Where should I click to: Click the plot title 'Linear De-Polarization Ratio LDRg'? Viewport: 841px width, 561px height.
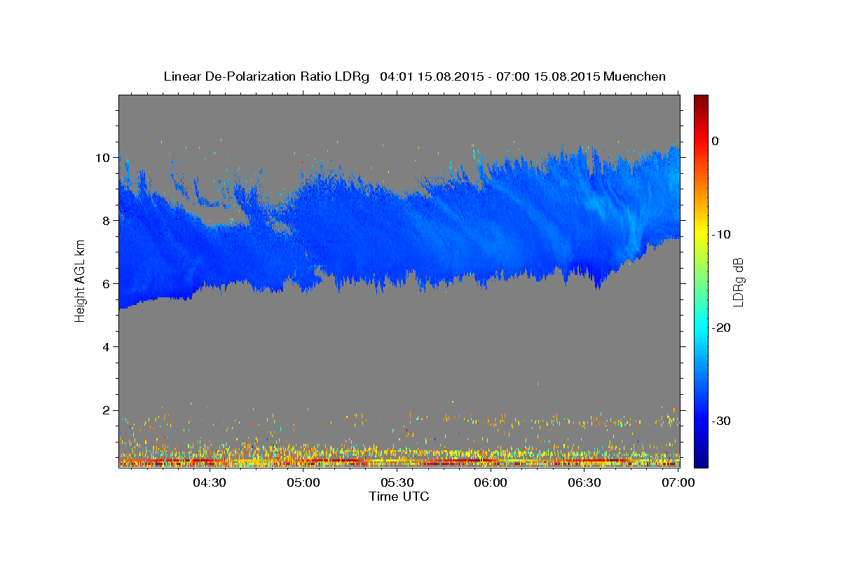[x=266, y=76]
